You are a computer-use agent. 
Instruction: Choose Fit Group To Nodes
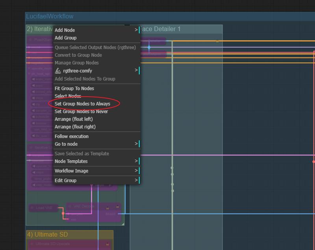(97, 88)
